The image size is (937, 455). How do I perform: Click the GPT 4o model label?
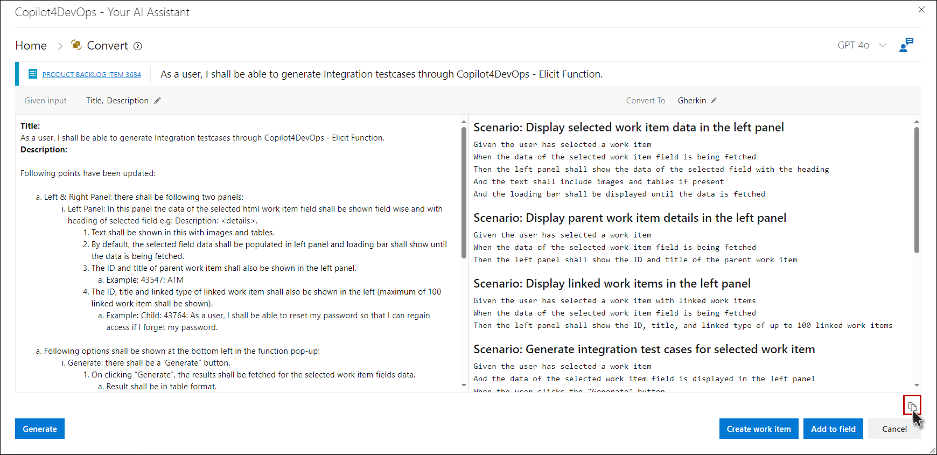[x=853, y=45]
